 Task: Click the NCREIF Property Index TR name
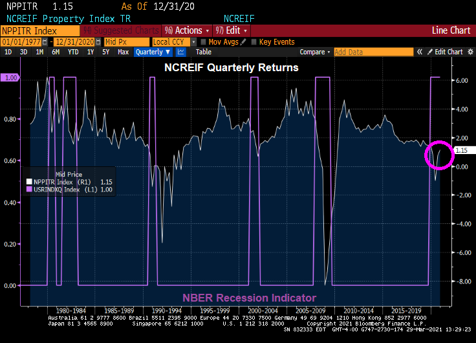pos(69,19)
